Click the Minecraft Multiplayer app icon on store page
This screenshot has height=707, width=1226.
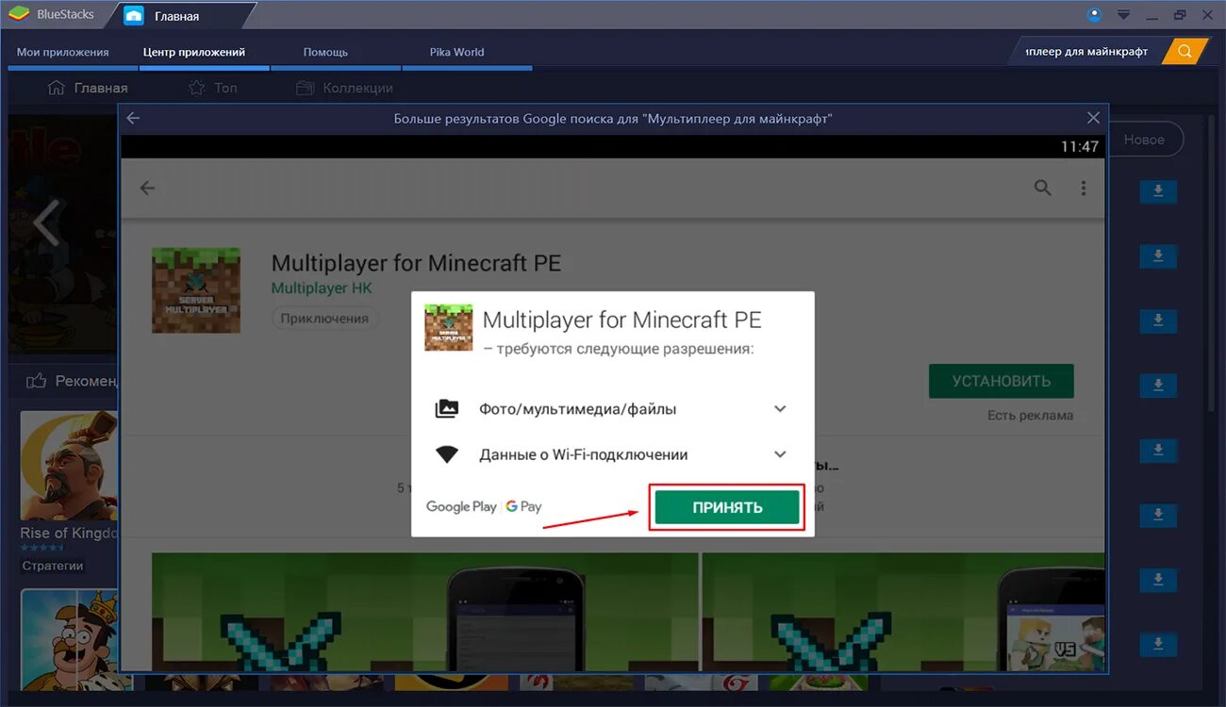pos(196,290)
